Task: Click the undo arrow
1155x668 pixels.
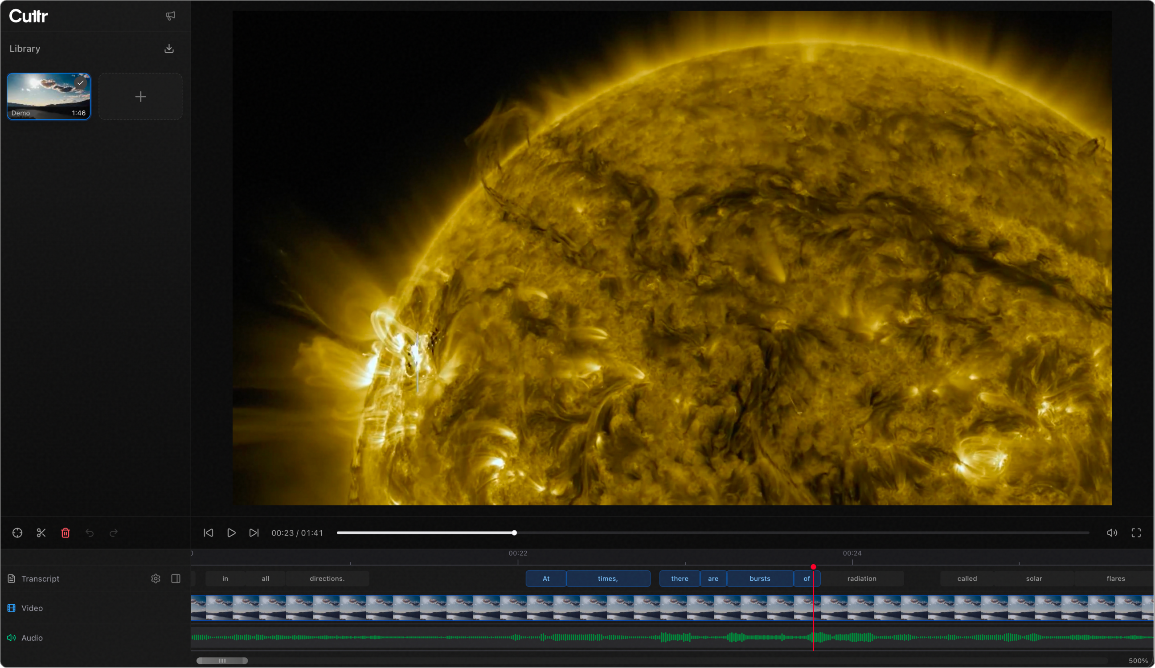Action: (90, 533)
